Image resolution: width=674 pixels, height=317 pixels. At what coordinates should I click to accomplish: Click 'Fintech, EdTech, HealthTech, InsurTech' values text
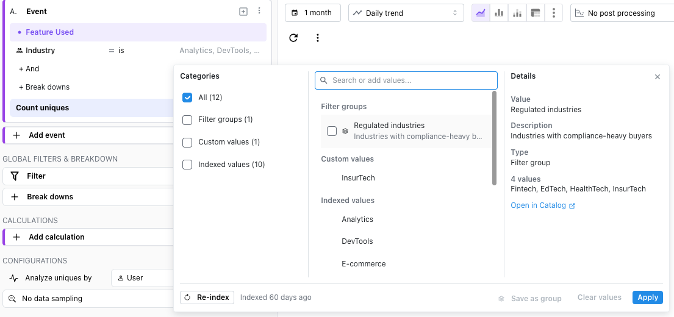578,189
